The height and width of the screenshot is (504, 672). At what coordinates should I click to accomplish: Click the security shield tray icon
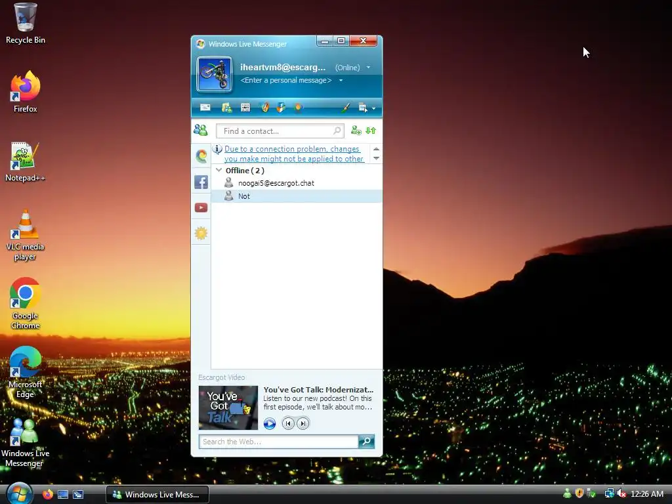(x=579, y=493)
